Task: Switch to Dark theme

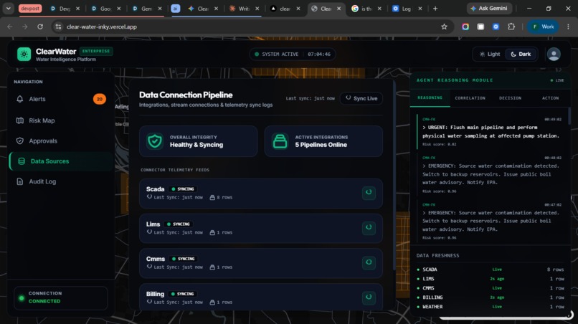Action: pos(521,54)
